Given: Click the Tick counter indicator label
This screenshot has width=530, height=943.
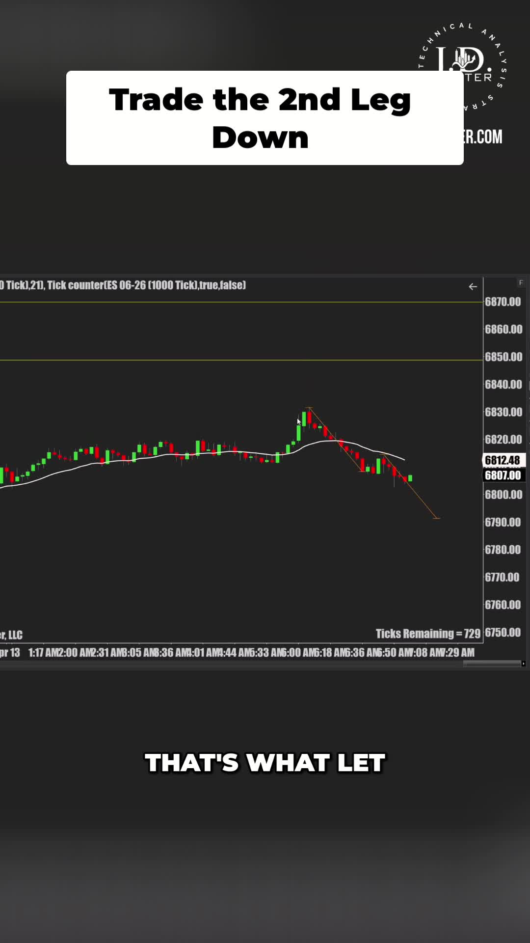Looking at the screenshot, I should 147,285.
